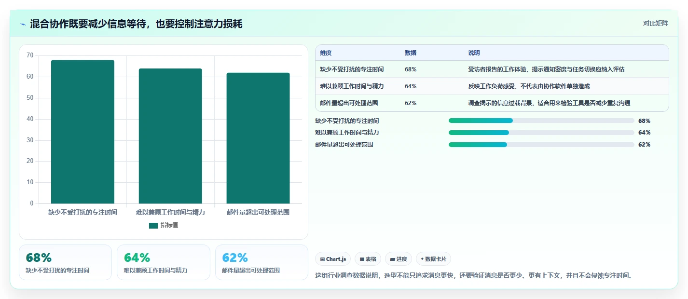This screenshot has width=688, height=299.
Task: Click progress bar for 难以兼顾工作时间与精力
Action: tap(541, 133)
